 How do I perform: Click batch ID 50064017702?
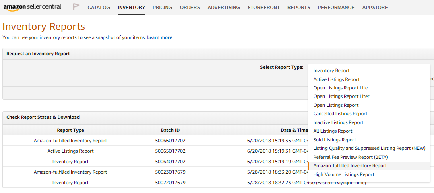170,162
